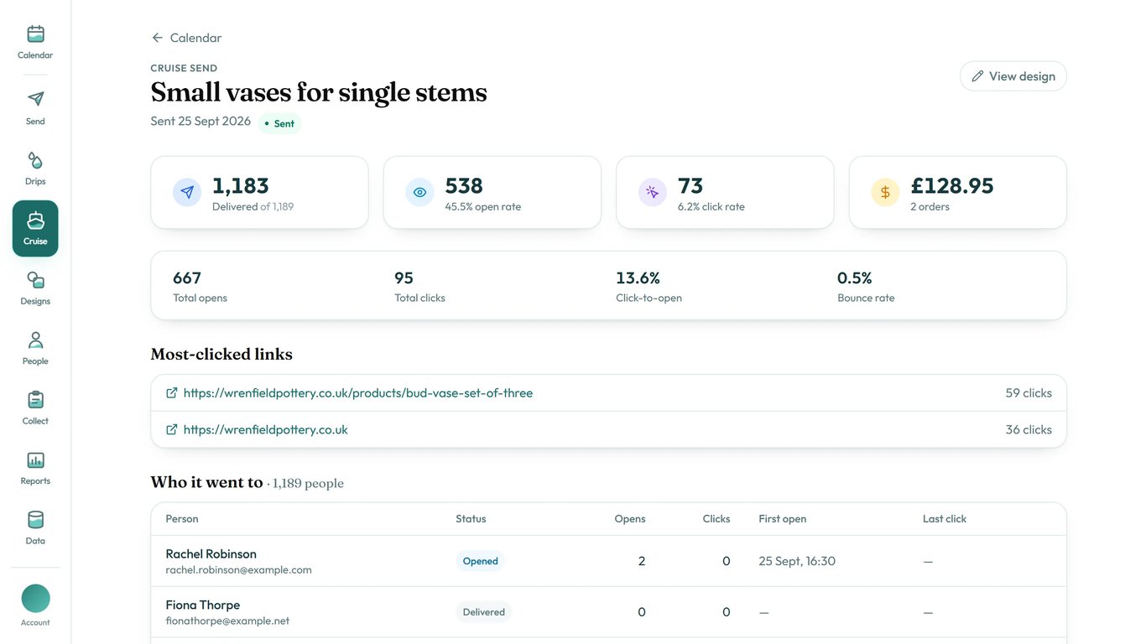Navigate to People in the sidebar
The image size is (1146, 644).
35,348
